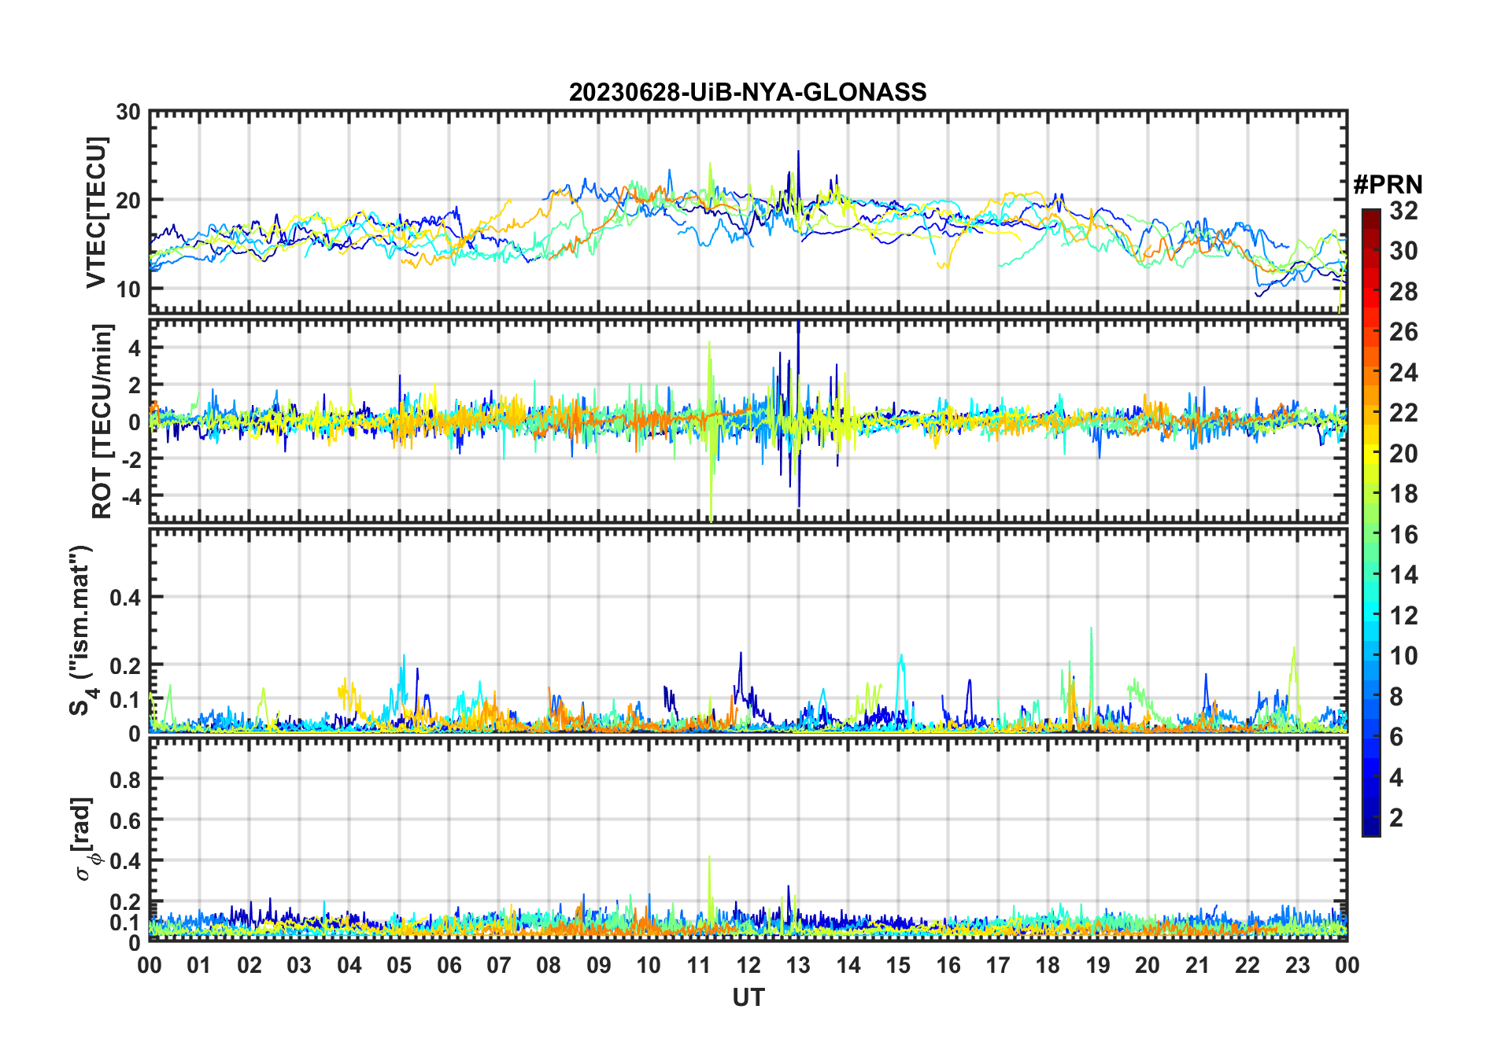
Task: Click the plot title 20230628-UiB-NYA-GLONASS
Action: 748,93
